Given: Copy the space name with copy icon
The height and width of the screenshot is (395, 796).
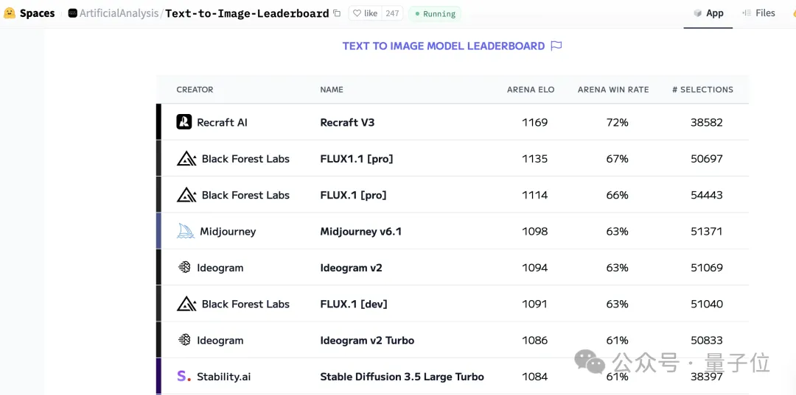Looking at the screenshot, I should 337,14.
